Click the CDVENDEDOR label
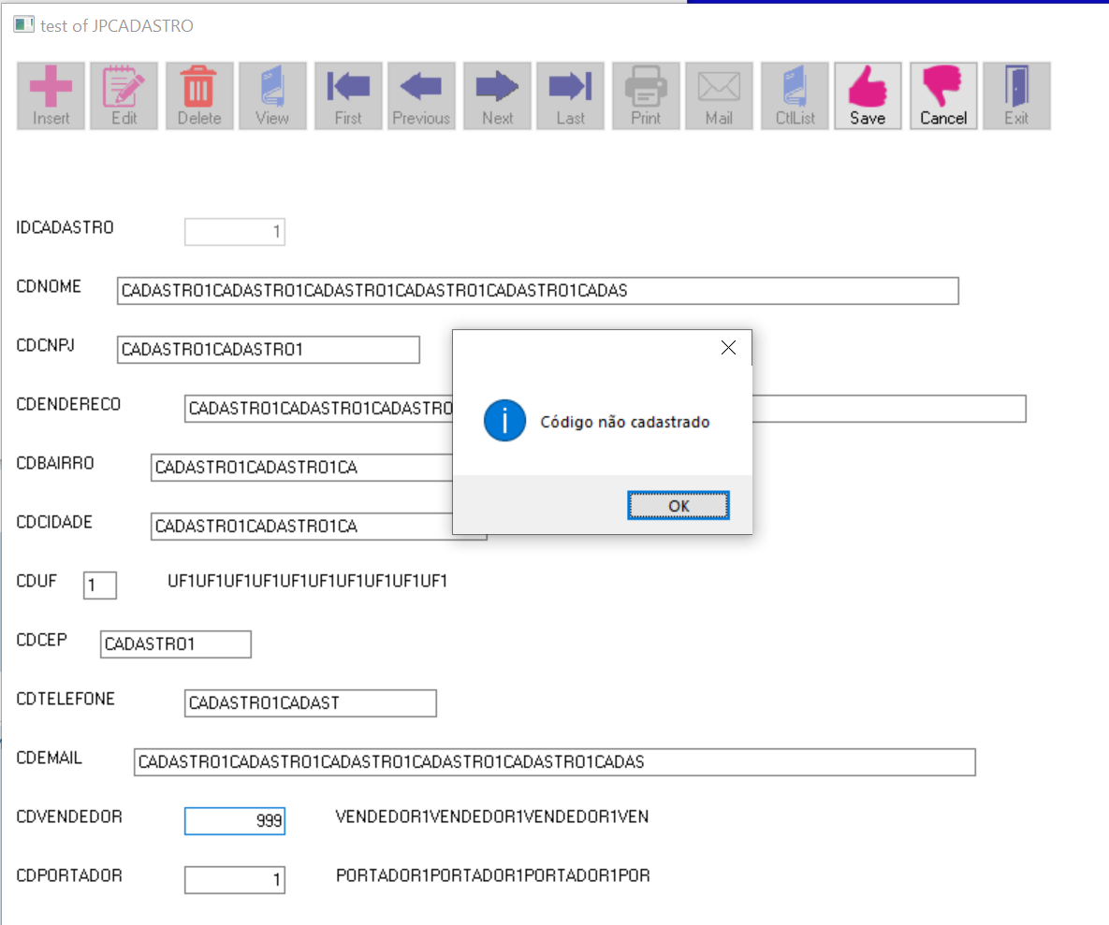The image size is (1109, 925). point(69,817)
